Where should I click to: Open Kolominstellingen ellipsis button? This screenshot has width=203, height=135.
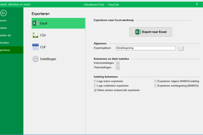click(118, 63)
